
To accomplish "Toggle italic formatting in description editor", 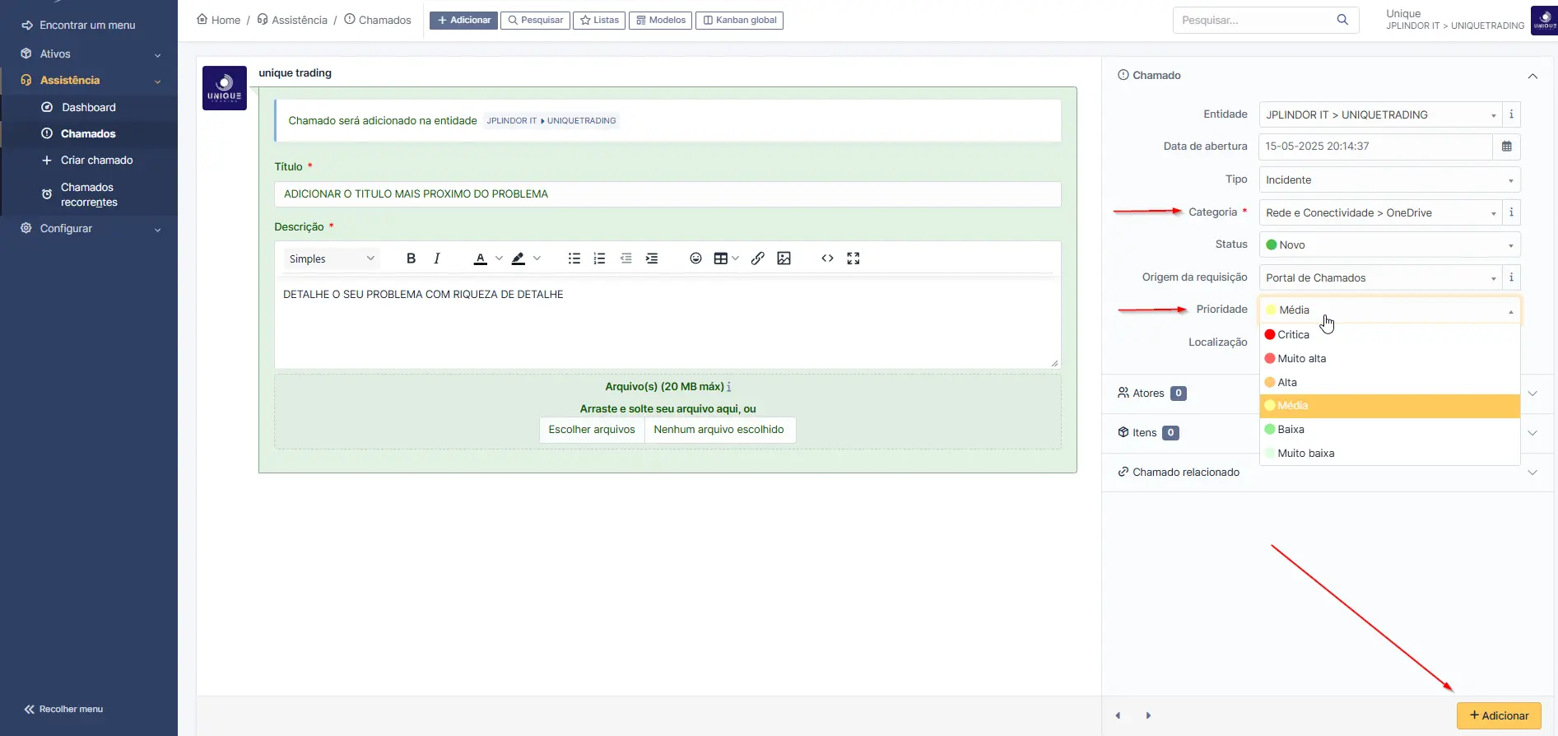I will (x=437, y=259).
